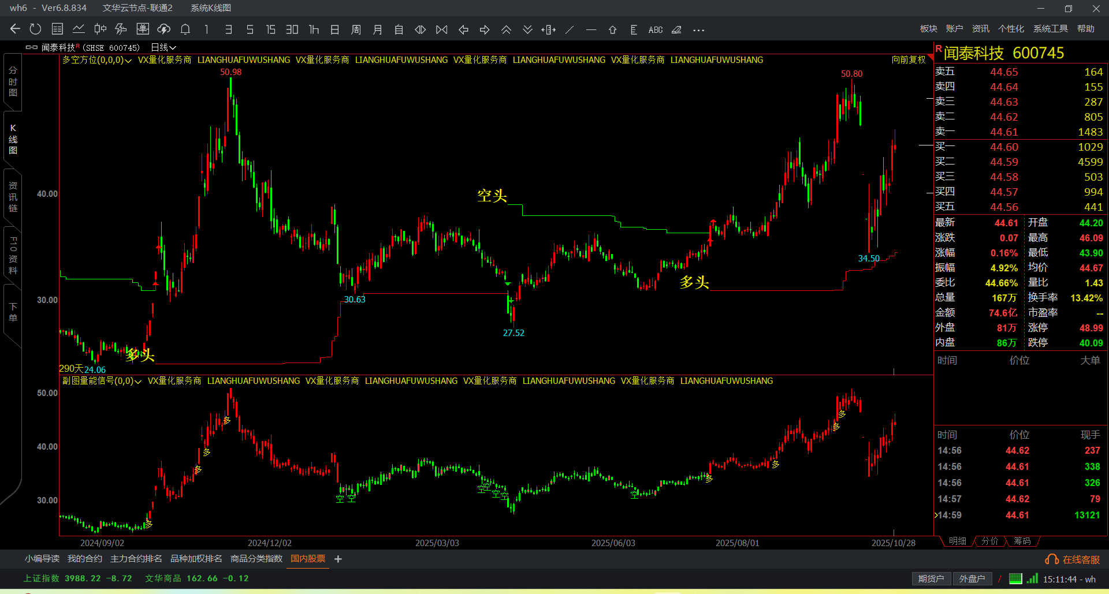Viewport: 1109px width, 594px height.
Task: Switch to the 分价 tab
Action: point(989,541)
